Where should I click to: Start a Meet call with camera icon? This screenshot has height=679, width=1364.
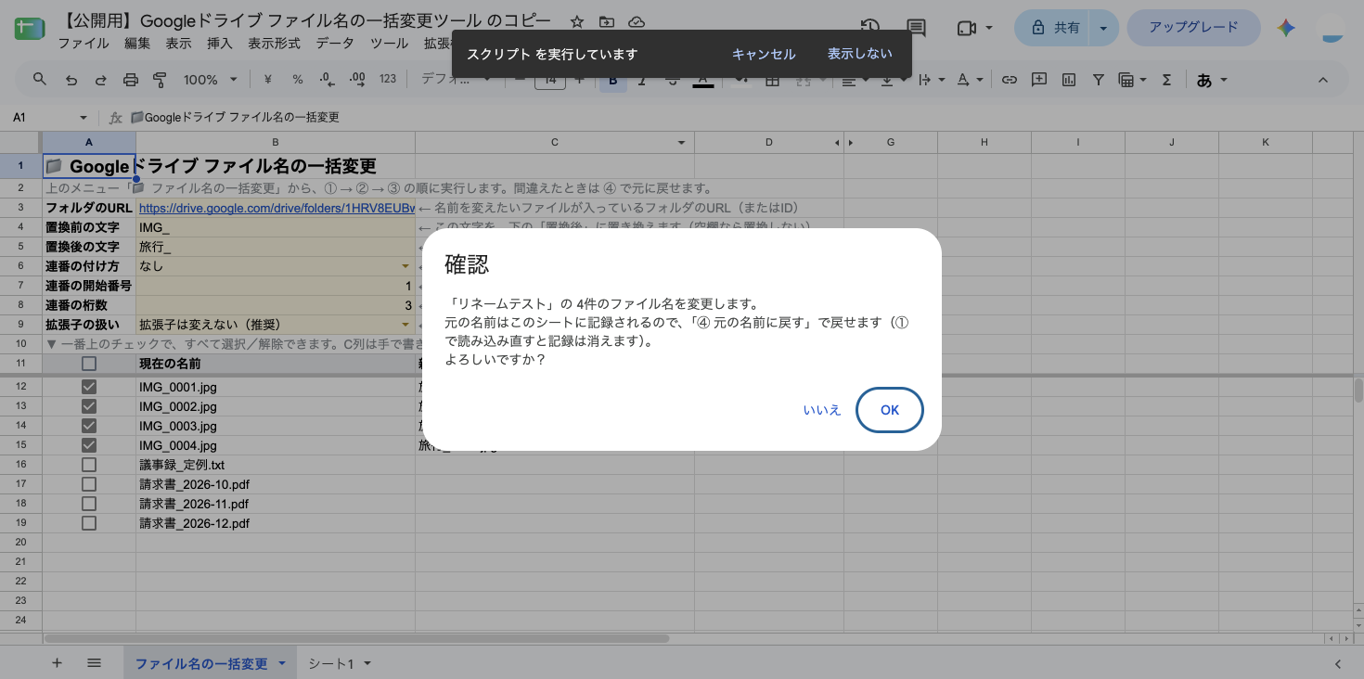click(x=966, y=28)
